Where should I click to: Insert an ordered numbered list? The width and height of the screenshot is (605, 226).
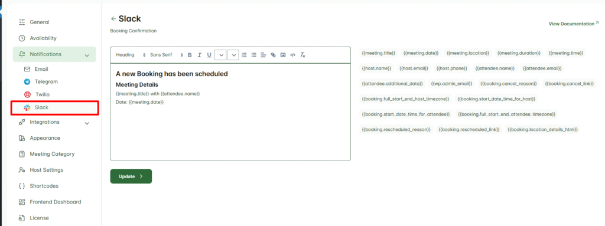click(x=244, y=55)
